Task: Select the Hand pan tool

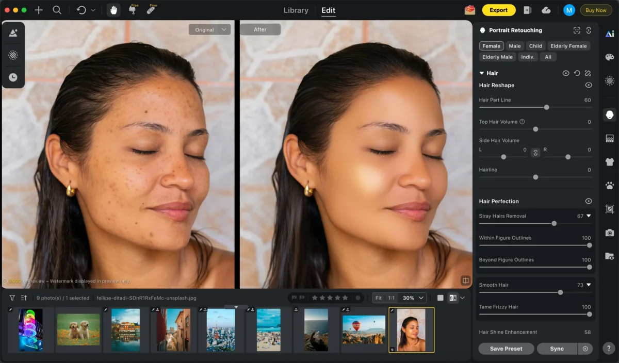Action: tap(114, 10)
